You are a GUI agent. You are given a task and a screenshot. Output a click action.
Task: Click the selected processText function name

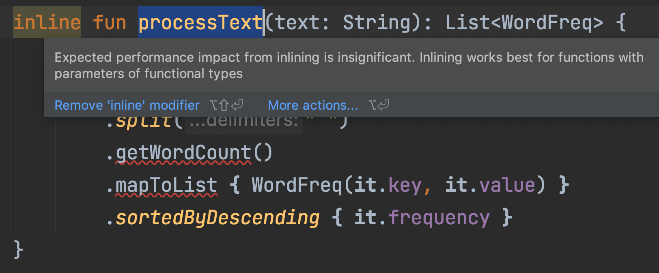200,22
